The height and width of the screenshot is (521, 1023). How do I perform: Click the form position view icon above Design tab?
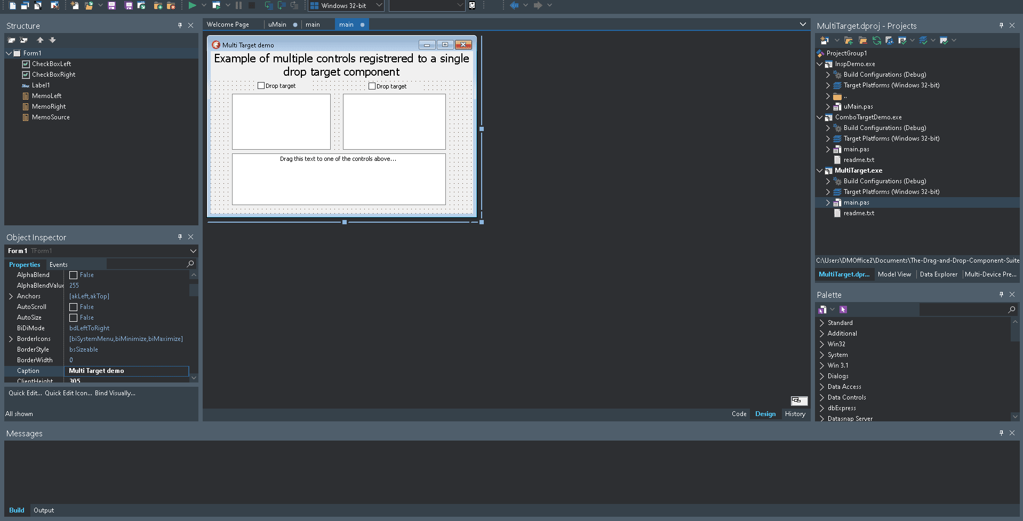pos(798,401)
